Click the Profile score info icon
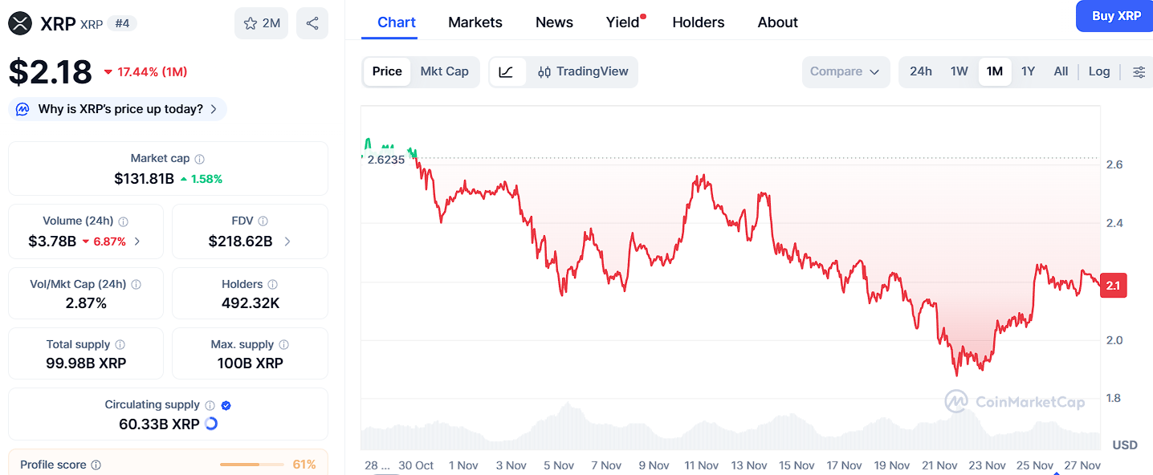The image size is (1153, 475). coord(96,465)
